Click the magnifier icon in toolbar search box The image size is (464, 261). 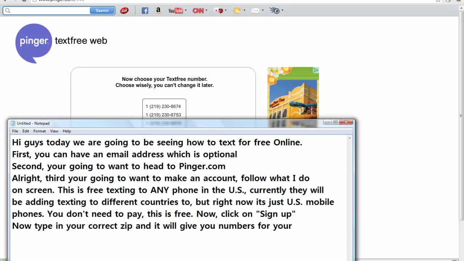[8, 11]
